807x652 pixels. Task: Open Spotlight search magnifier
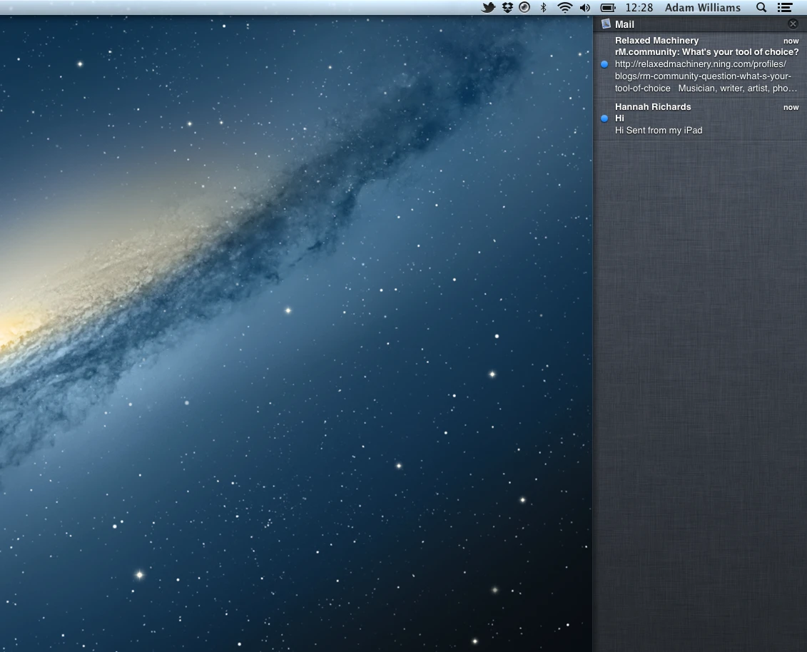pyautogui.click(x=761, y=8)
